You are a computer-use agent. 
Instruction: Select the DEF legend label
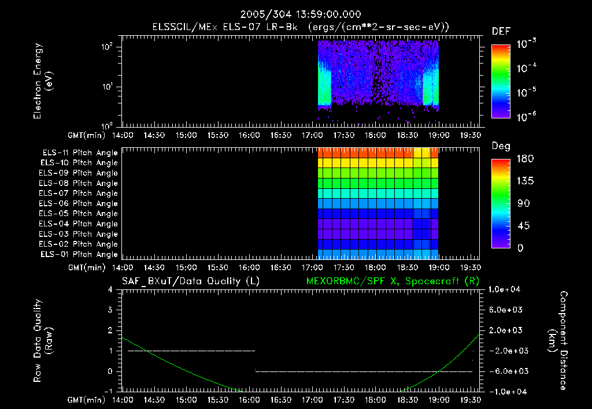[x=501, y=32]
